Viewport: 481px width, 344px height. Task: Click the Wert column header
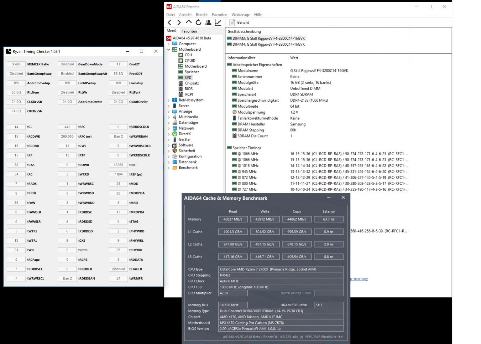coord(294,58)
